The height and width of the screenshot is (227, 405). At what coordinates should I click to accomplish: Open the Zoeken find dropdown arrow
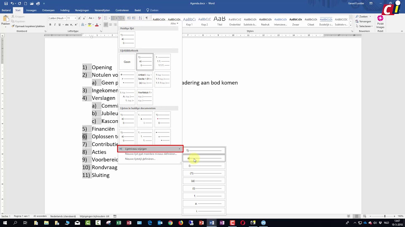(370, 16)
